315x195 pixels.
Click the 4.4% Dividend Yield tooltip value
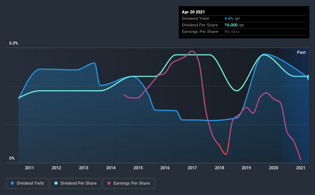(x=229, y=18)
